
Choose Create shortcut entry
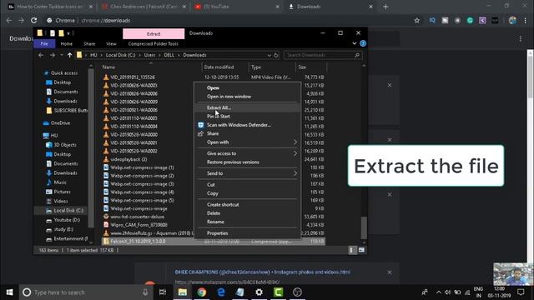(223, 205)
